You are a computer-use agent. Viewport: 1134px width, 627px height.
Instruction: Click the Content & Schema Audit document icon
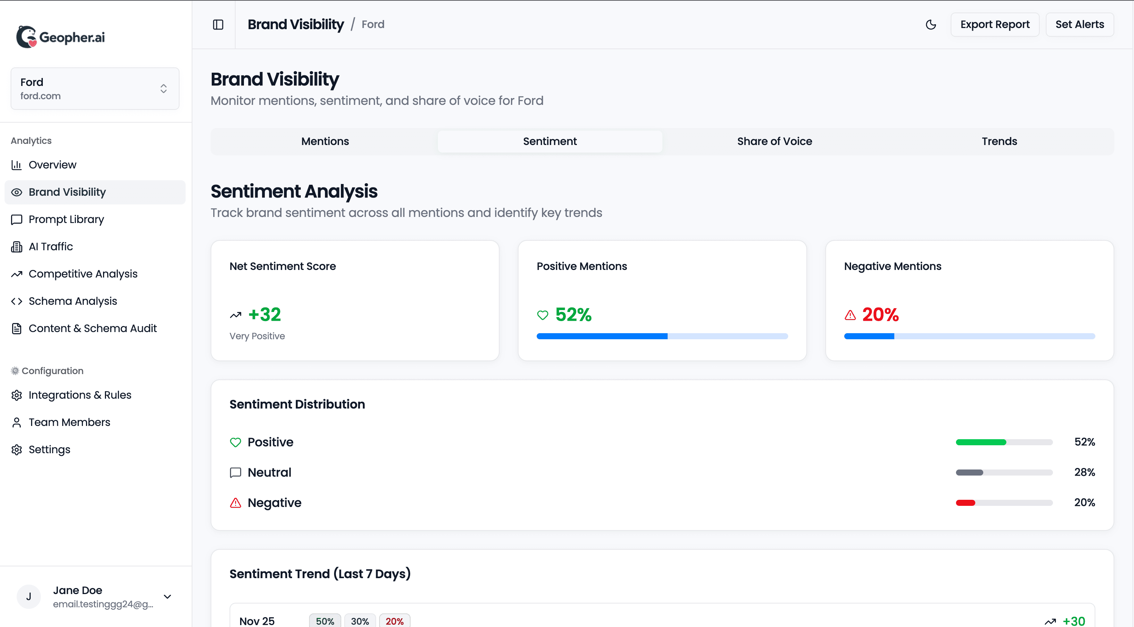click(16, 328)
